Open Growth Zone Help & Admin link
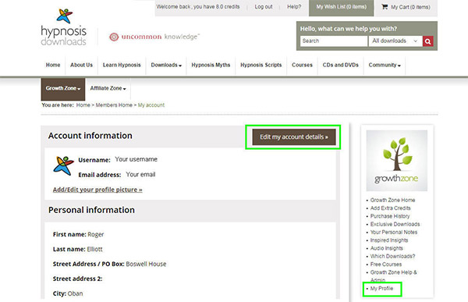The image size is (468, 302). tap(393, 276)
